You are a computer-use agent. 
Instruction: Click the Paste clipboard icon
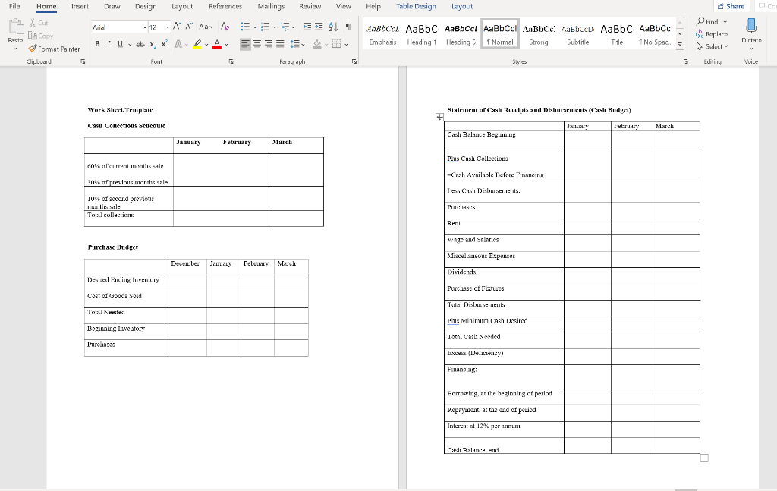[15, 27]
